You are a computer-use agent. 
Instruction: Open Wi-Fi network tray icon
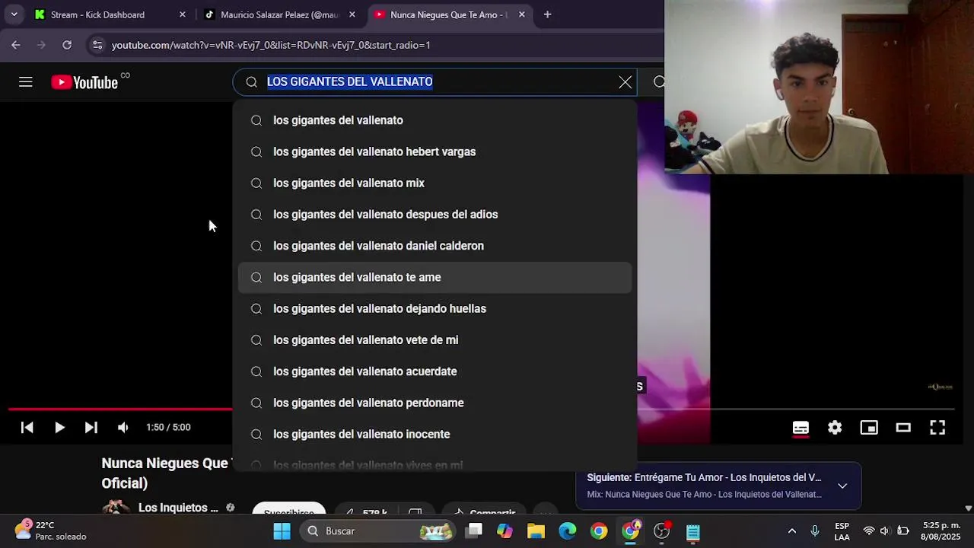tap(869, 531)
